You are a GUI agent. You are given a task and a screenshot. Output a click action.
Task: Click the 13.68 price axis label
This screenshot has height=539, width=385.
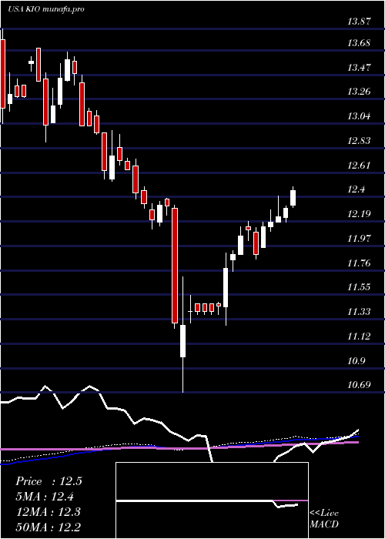coord(359,43)
